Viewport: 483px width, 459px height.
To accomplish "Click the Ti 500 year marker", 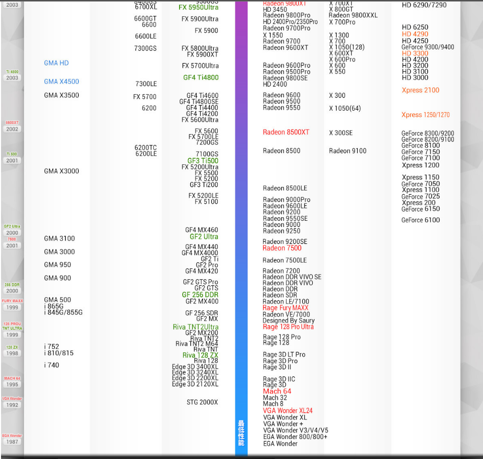I will [12, 158].
